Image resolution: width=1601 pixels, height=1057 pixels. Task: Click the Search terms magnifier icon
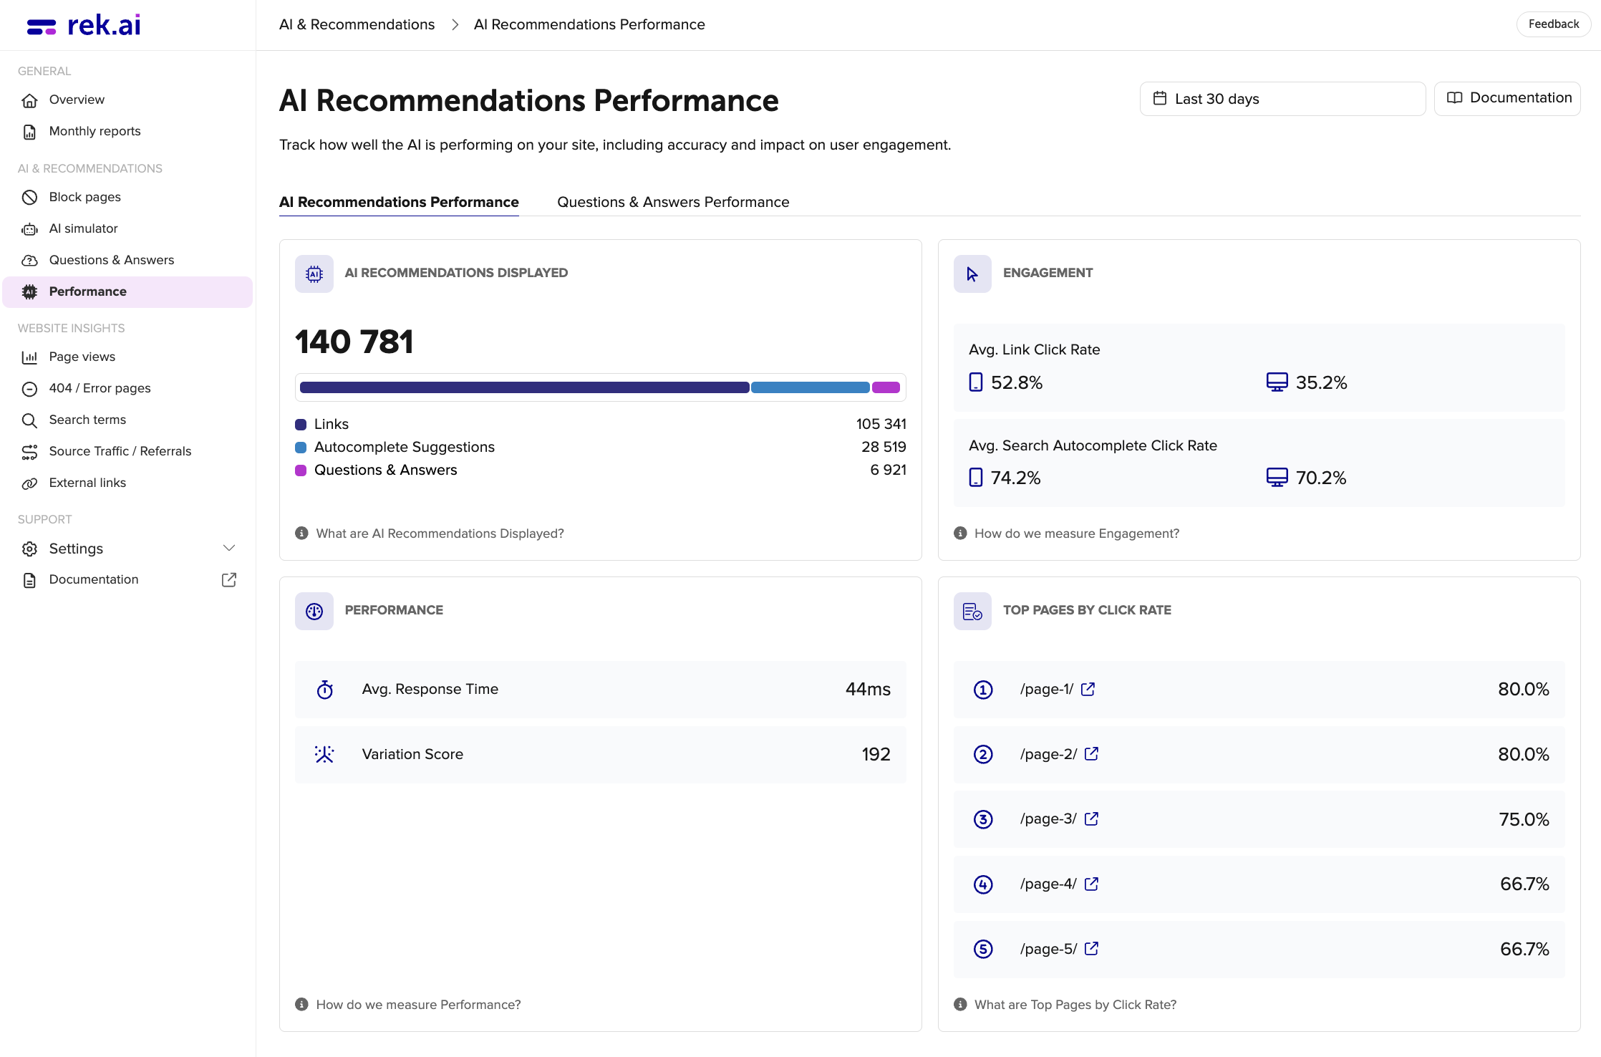click(x=29, y=420)
